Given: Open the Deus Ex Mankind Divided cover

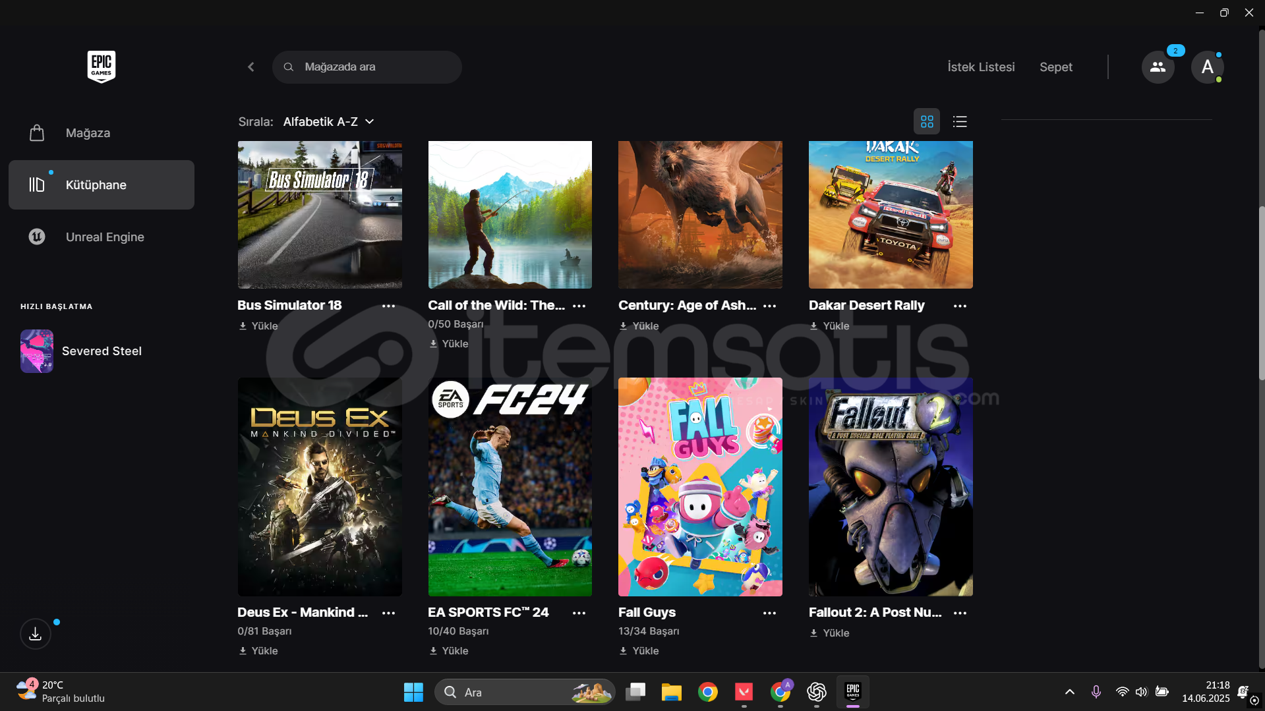Looking at the screenshot, I should pyautogui.click(x=320, y=487).
